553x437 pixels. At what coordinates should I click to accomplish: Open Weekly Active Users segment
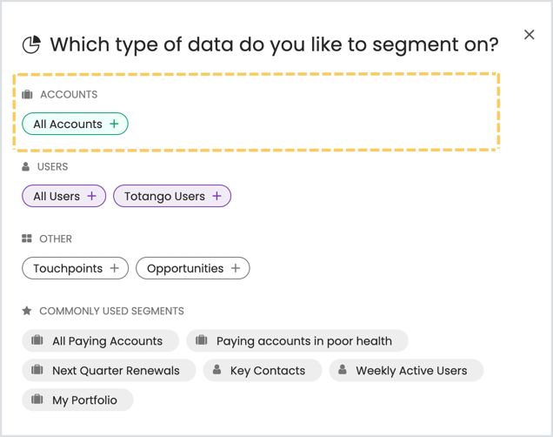[406, 370]
